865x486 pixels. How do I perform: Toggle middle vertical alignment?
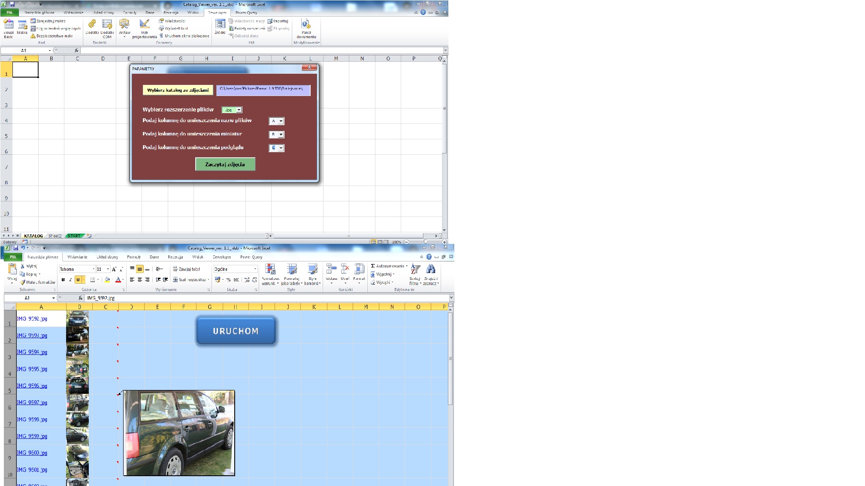[139, 269]
